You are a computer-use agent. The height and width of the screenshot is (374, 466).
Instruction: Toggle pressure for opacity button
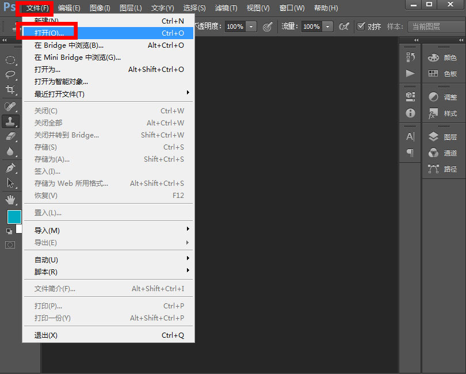[268, 26]
